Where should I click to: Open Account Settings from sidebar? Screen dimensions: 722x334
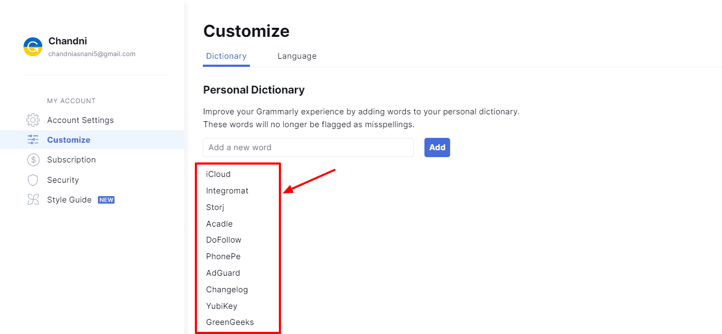[80, 120]
